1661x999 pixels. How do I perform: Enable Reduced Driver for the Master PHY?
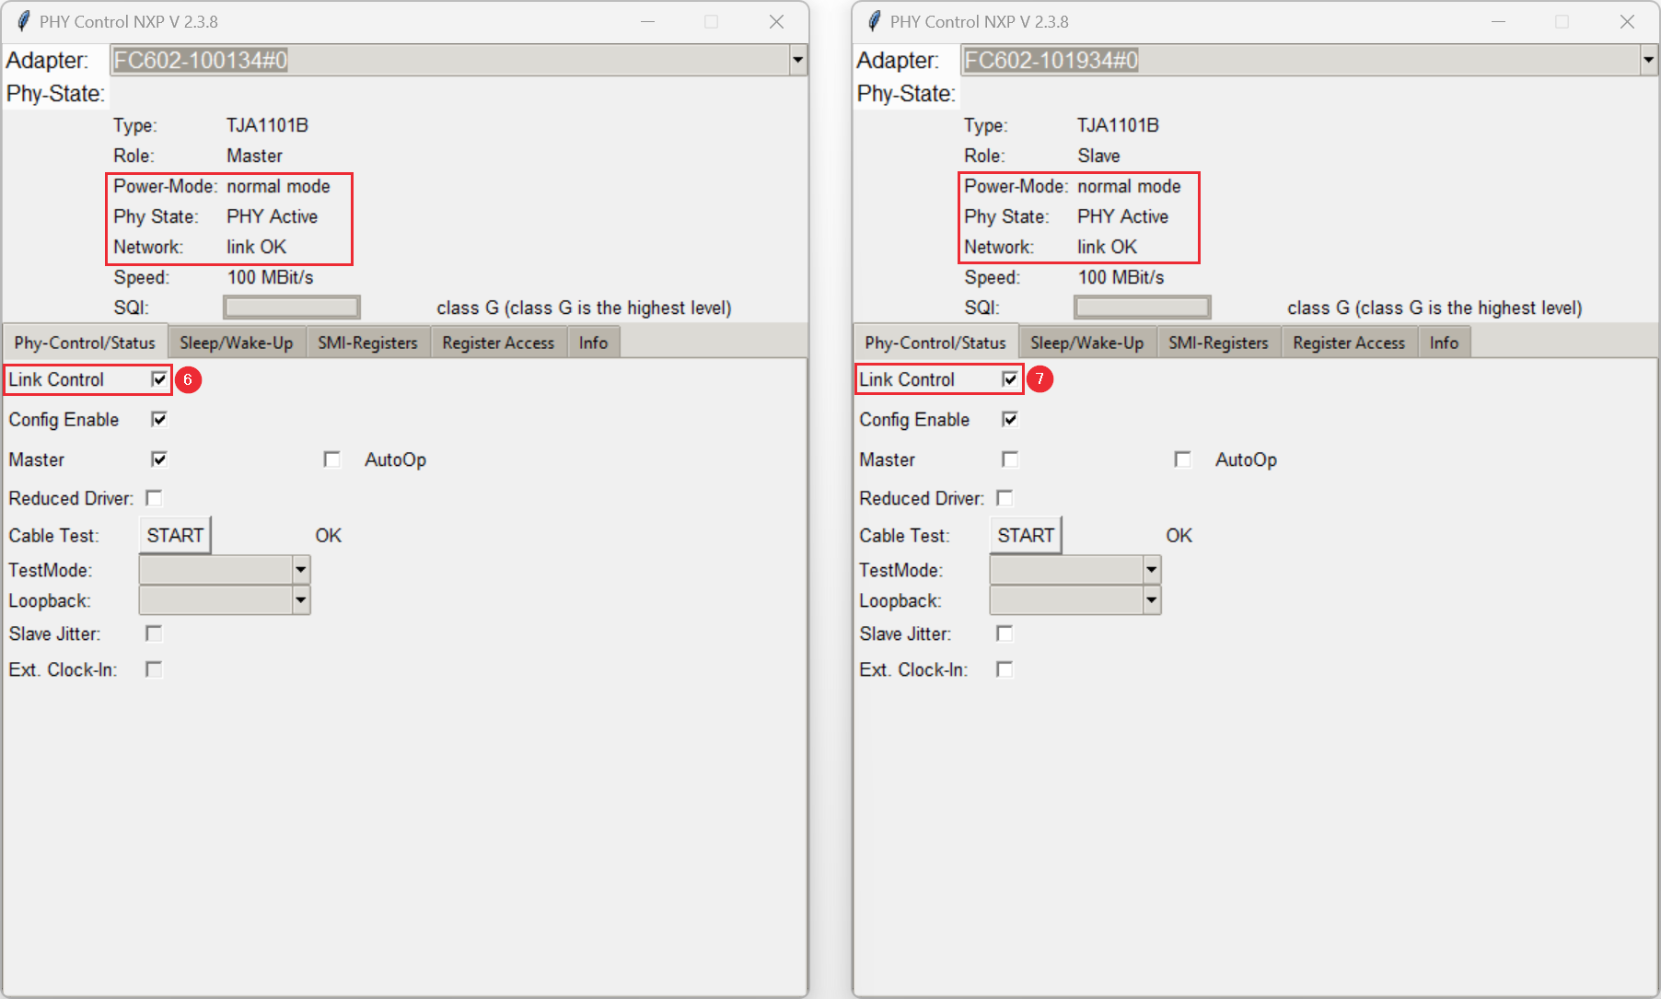154,498
